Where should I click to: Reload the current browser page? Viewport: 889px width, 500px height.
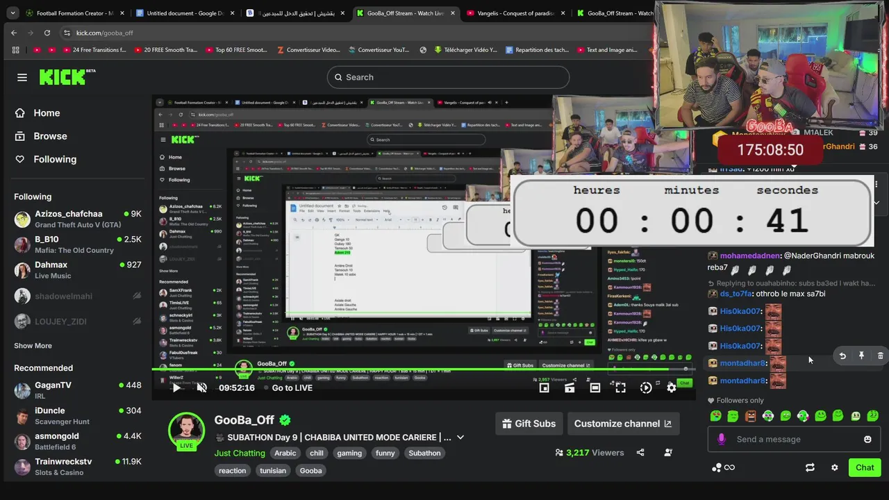[47, 33]
